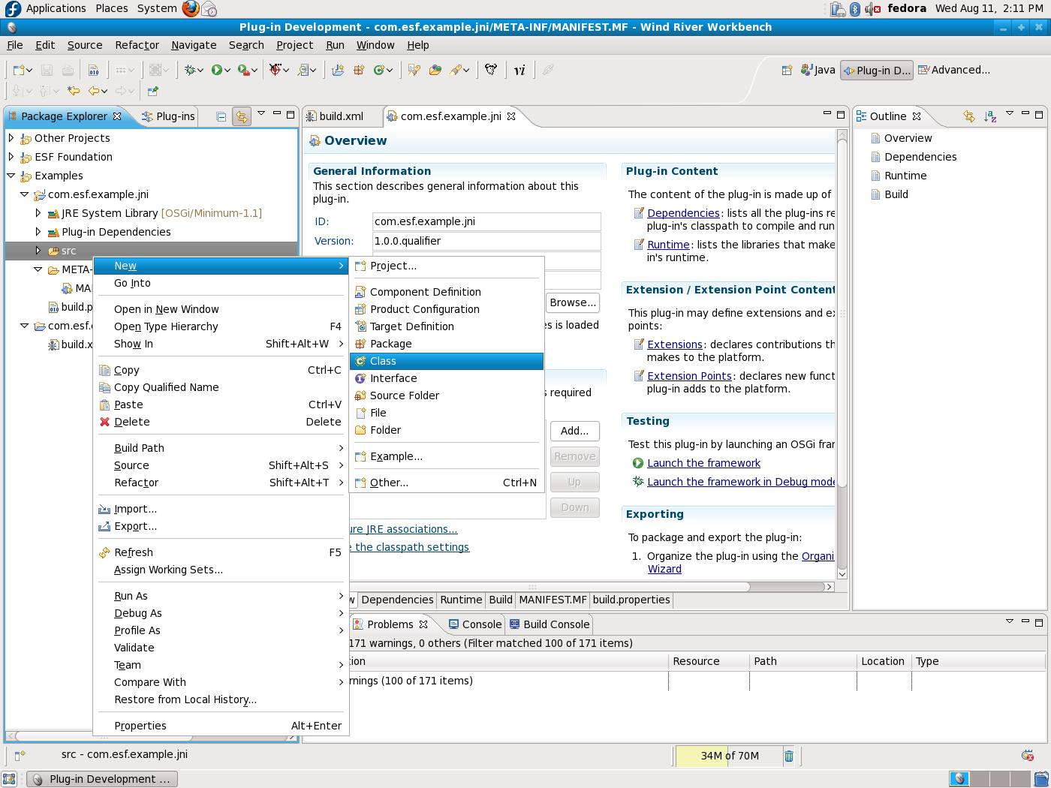Open Package Explorer view menu arrow
Viewport: 1051px width, 788px height.
(261, 114)
